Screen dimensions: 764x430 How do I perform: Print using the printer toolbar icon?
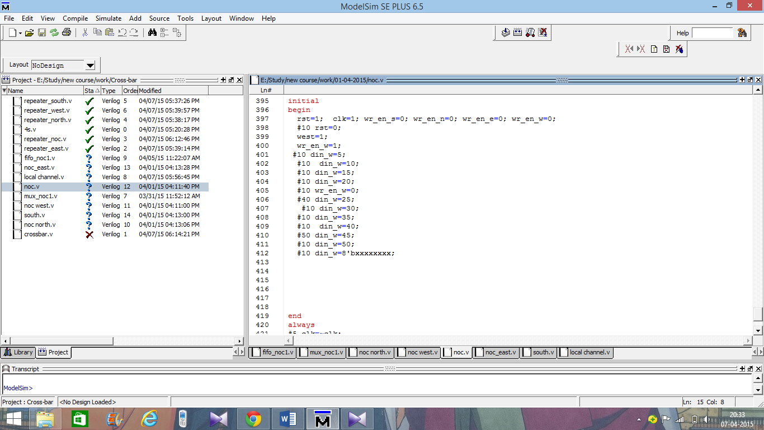tap(67, 33)
